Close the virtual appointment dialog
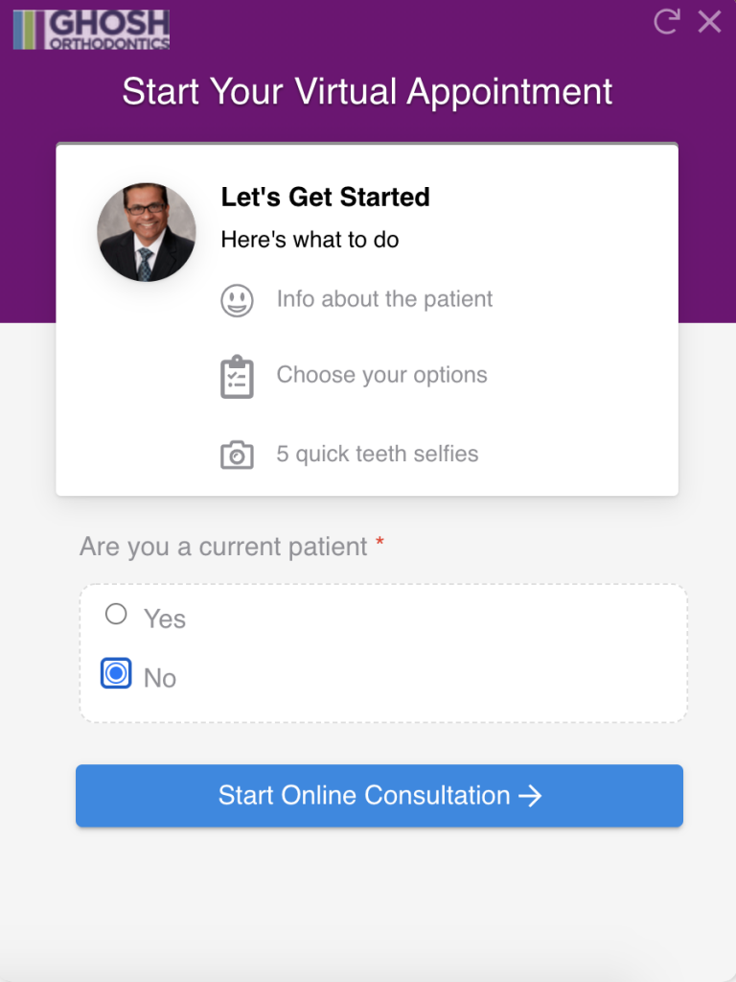736x982 pixels. 709,22
